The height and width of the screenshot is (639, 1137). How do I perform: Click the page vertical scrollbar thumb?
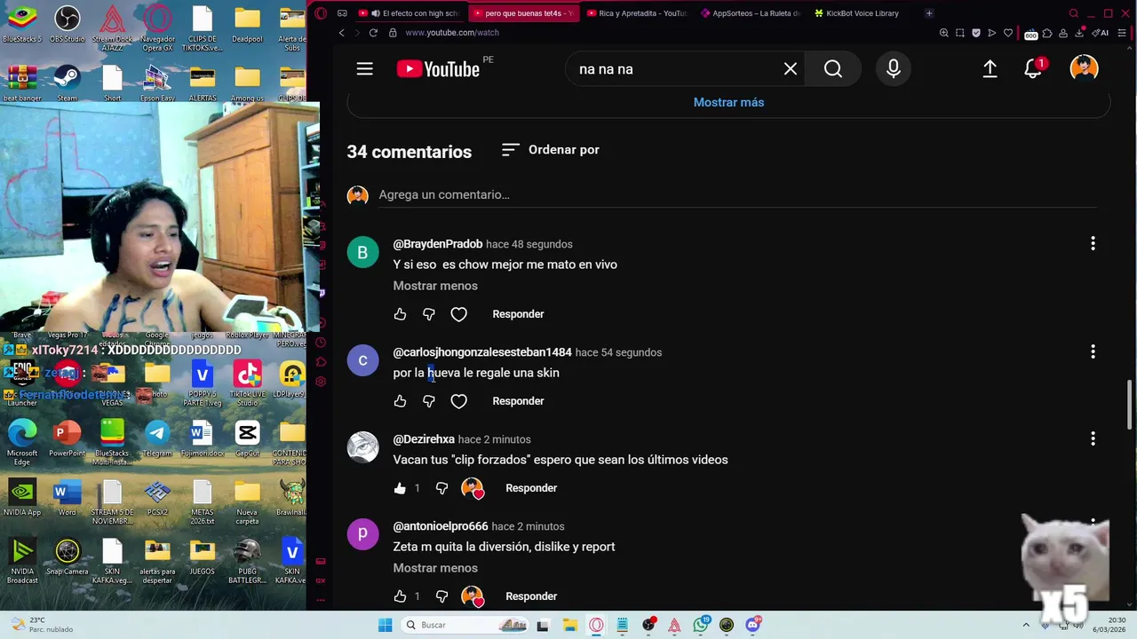point(1130,404)
